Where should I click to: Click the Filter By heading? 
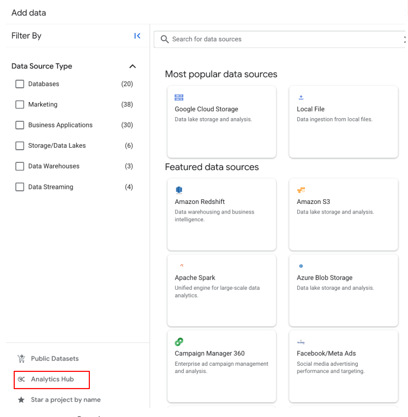tap(26, 36)
